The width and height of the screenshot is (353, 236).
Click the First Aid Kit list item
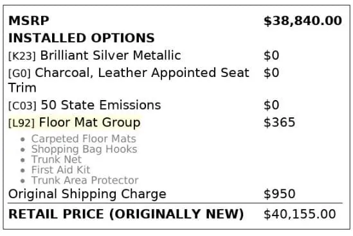pyautogui.click(x=61, y=170)
